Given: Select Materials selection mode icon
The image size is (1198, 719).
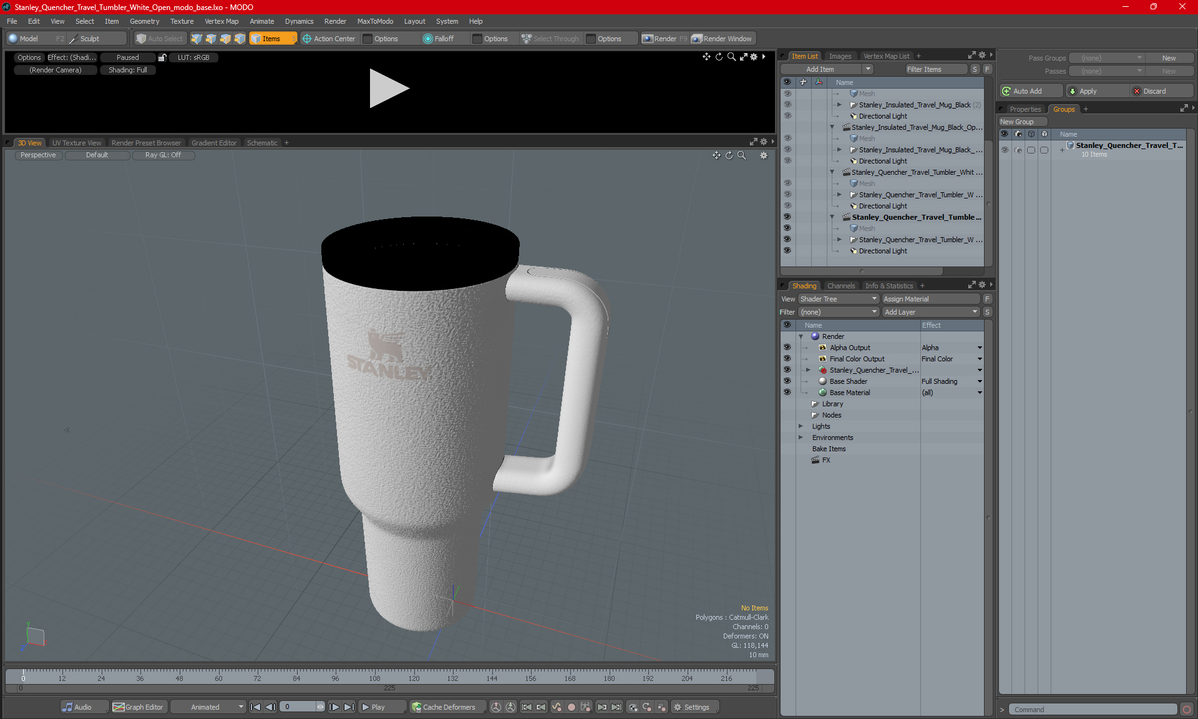Looking at the screenshot, I should click(240, 39).
